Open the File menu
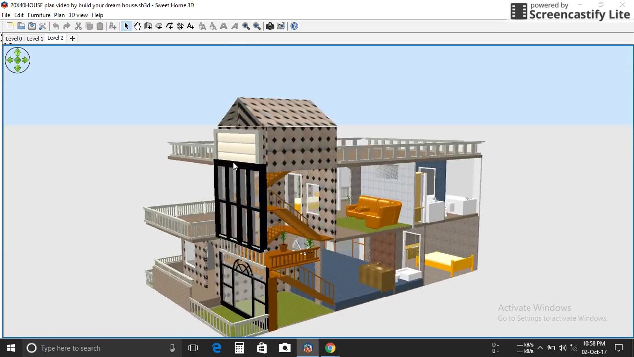Image resolution: width=634 pixels, height=357 pixels. click(x=6, y=15)
